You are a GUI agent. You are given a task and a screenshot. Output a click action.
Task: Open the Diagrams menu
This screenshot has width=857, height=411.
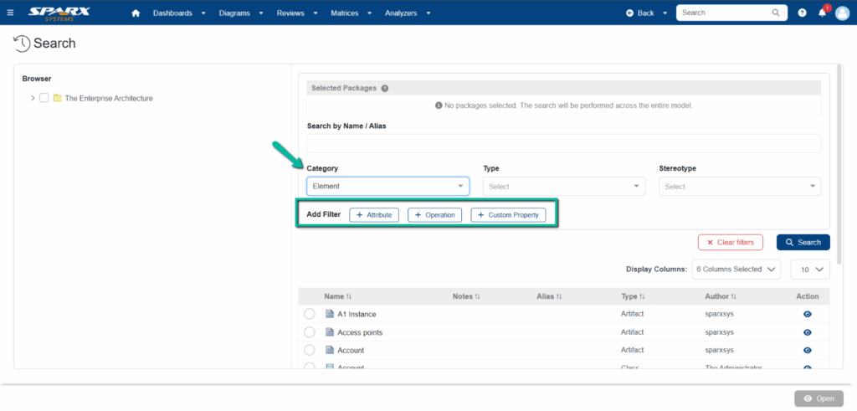coord(241,13)
